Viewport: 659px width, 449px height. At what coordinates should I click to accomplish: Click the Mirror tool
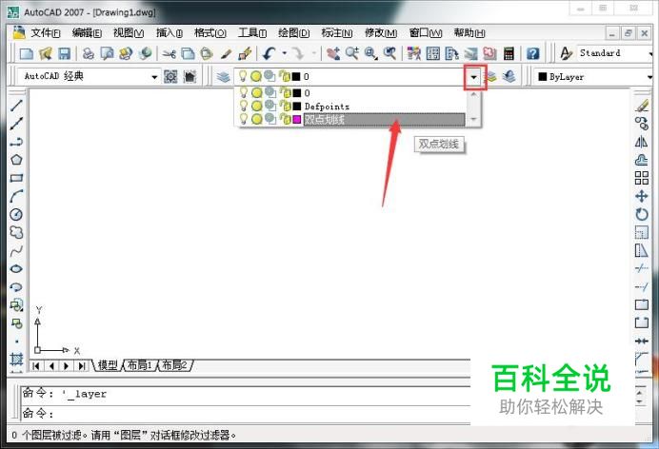pyautogui.click(x=641, y=142)
